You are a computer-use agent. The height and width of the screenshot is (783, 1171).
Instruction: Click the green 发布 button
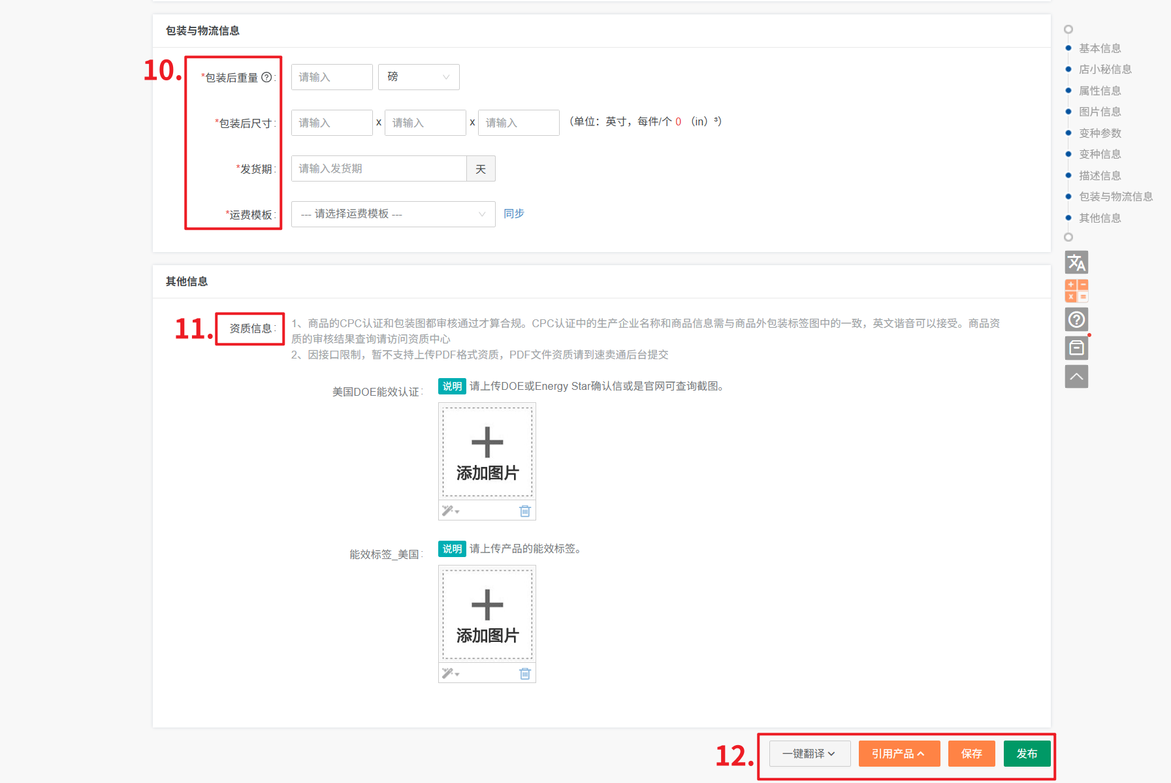pos(1027,754)
